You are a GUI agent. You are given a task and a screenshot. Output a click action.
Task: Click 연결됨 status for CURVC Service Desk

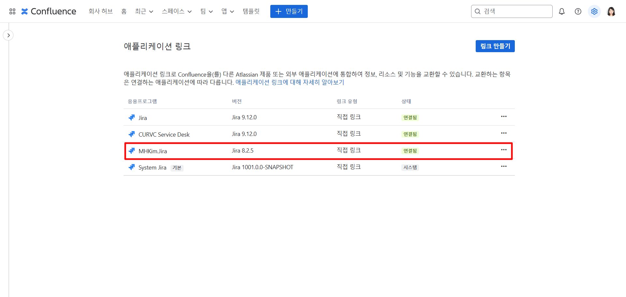click(x=410, y=134)
